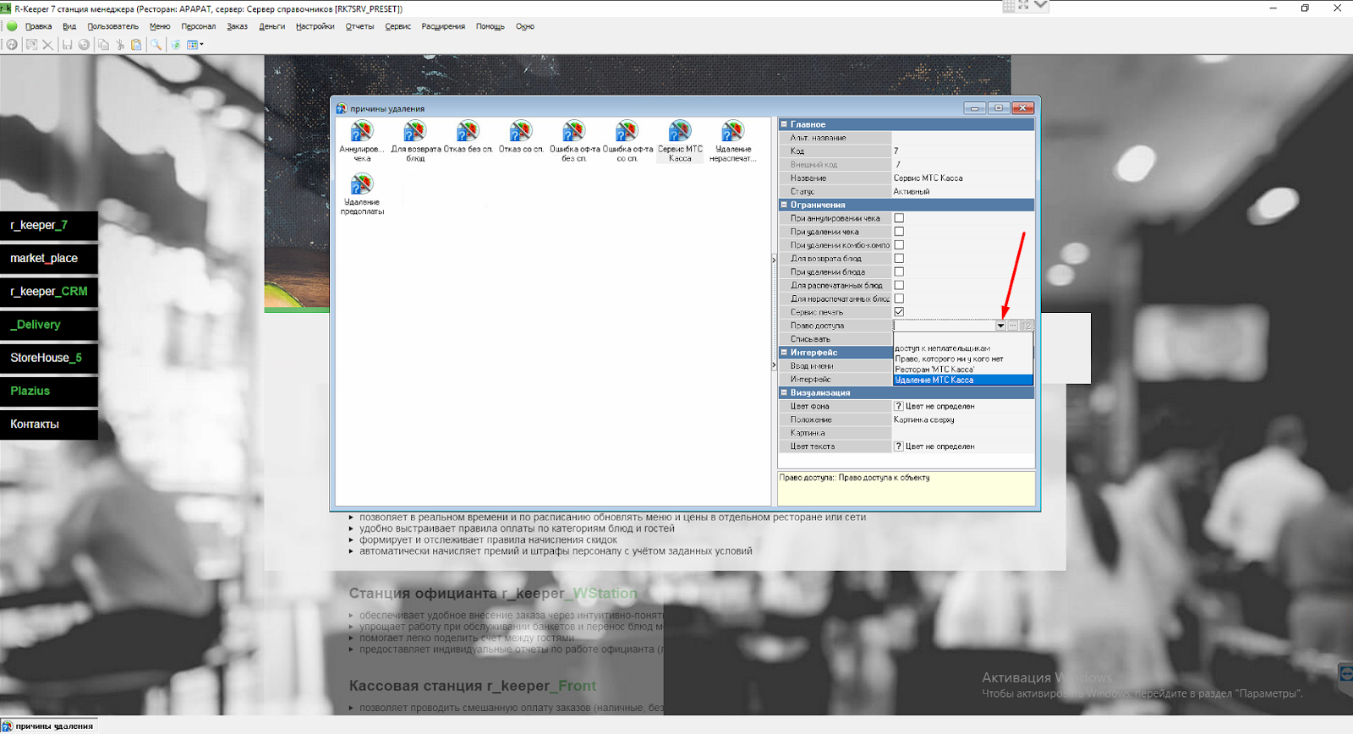This screenshot has width=1353, height=734.
Task: Click the 'Цвет текста' color swatch
Action: pyautogui.click(x=899, y=446)
